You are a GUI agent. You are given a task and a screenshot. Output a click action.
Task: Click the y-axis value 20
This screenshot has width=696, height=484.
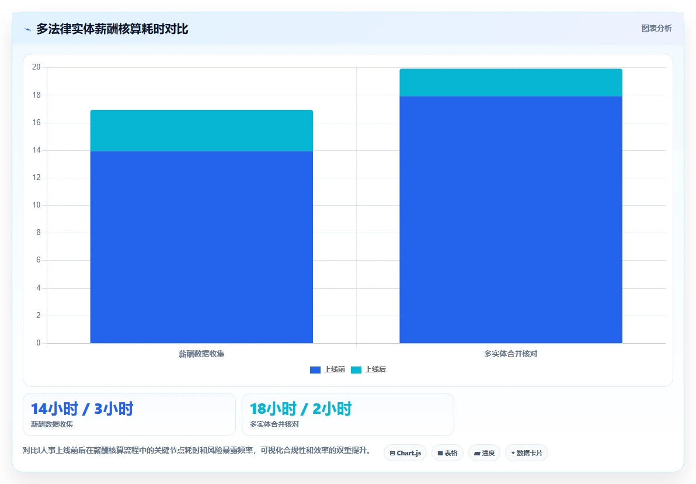click(36, 67)
